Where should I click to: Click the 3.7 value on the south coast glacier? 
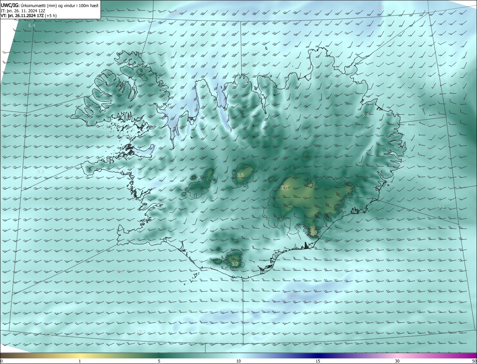tap(234, 264)
